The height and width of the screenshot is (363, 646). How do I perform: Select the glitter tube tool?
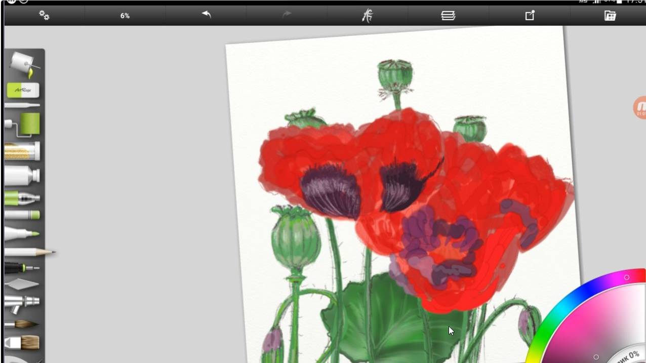22,151
